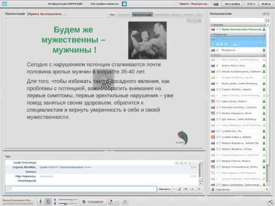Click the third icon in highlighted user row
This screenshot has width=275, height=206.
226,45
